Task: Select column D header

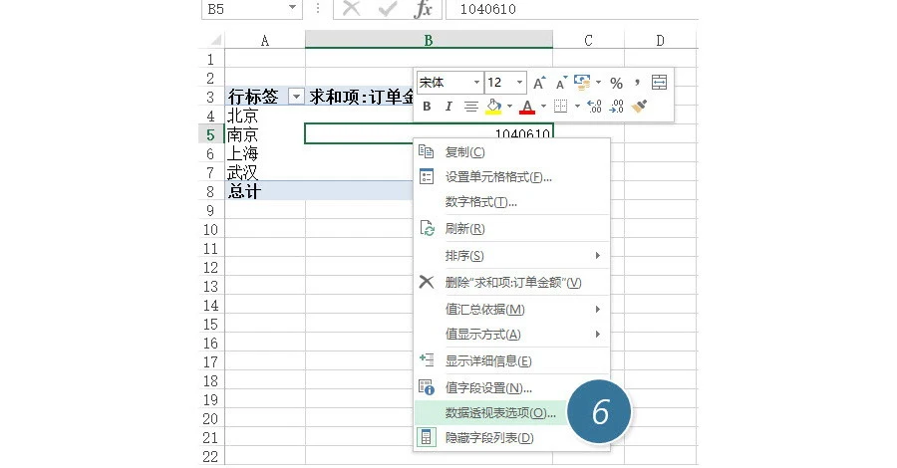Action: [661, 41]
